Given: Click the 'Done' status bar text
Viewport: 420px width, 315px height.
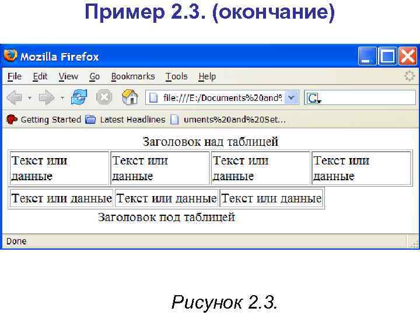Looking at the screenshot, I should click(16, 242).
